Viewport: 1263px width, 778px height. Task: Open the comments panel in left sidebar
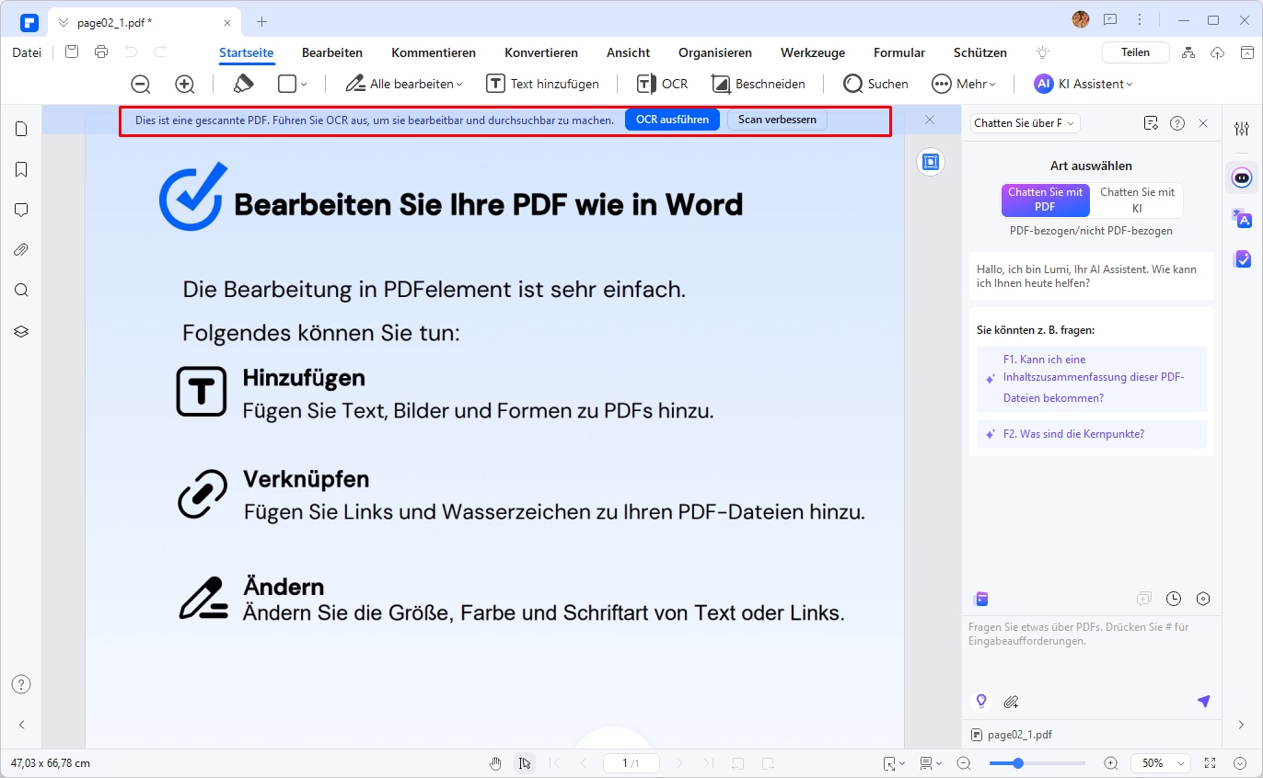click(21, 210)
